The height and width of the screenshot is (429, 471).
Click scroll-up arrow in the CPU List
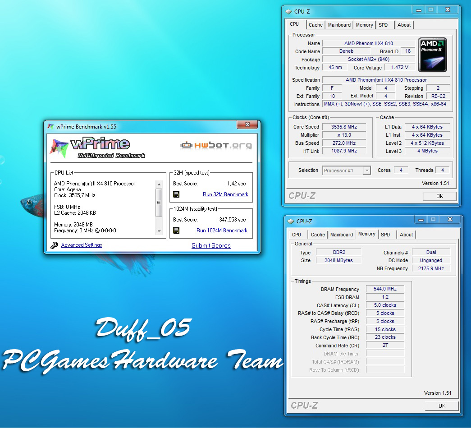pos(159,185)
